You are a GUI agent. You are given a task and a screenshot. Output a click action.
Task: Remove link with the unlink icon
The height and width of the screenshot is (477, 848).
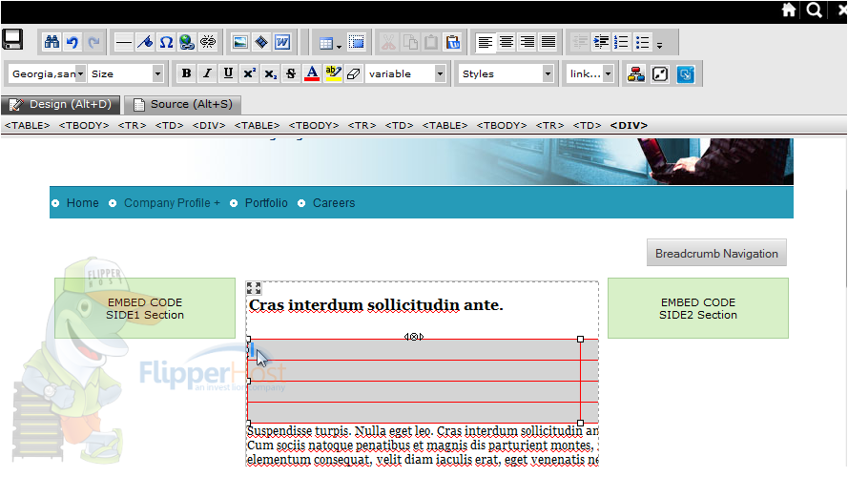click(208, 42)
